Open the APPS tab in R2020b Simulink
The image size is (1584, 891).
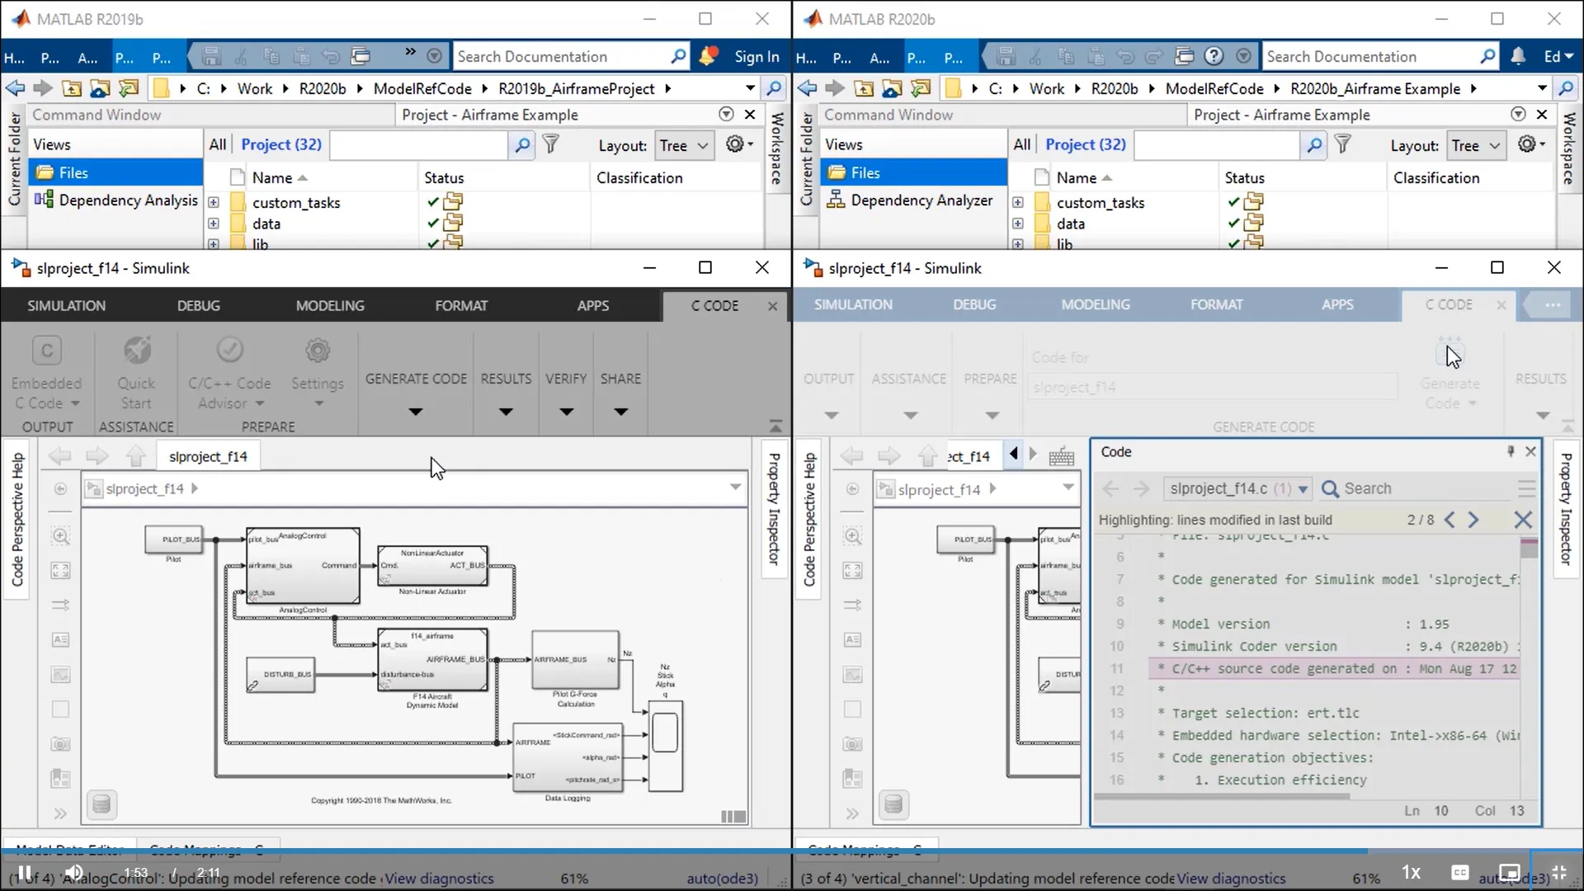1337,305
